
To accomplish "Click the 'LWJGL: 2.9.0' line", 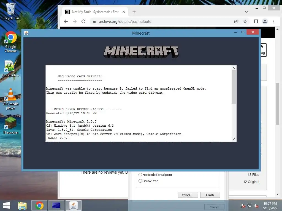I will [58, 138].
